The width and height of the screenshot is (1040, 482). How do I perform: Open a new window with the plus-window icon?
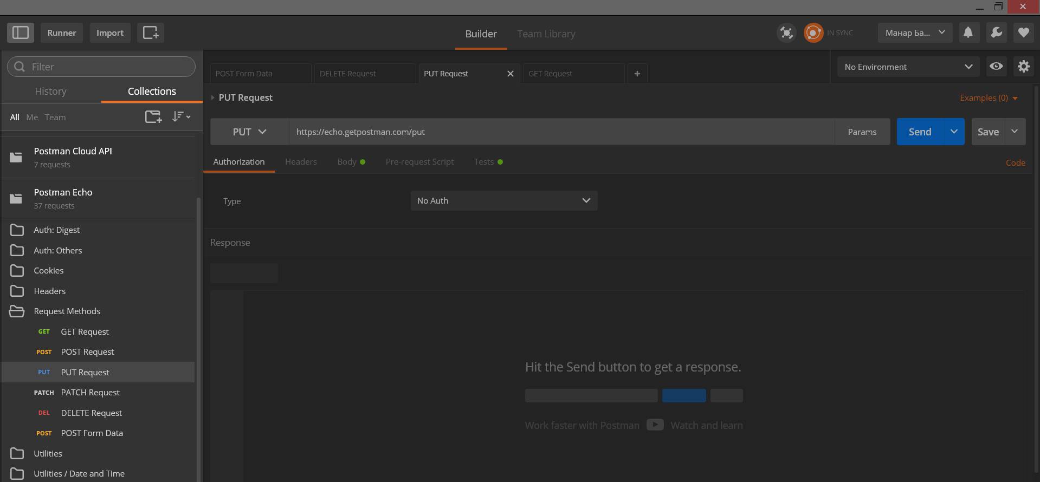[x=151, y=32]
